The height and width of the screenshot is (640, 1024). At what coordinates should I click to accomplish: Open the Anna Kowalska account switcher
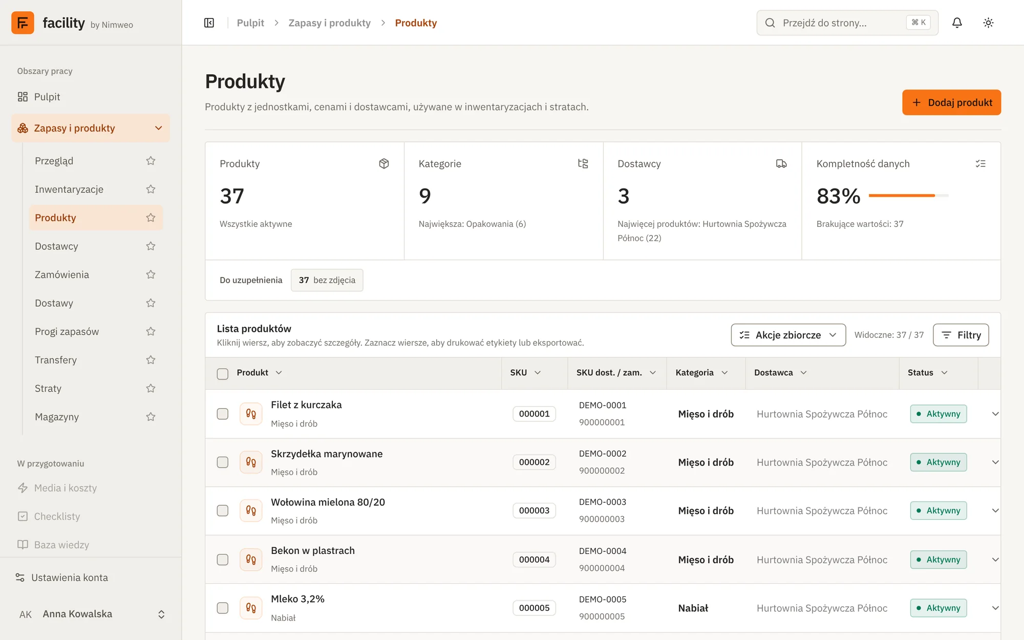[x=91, y=614]
